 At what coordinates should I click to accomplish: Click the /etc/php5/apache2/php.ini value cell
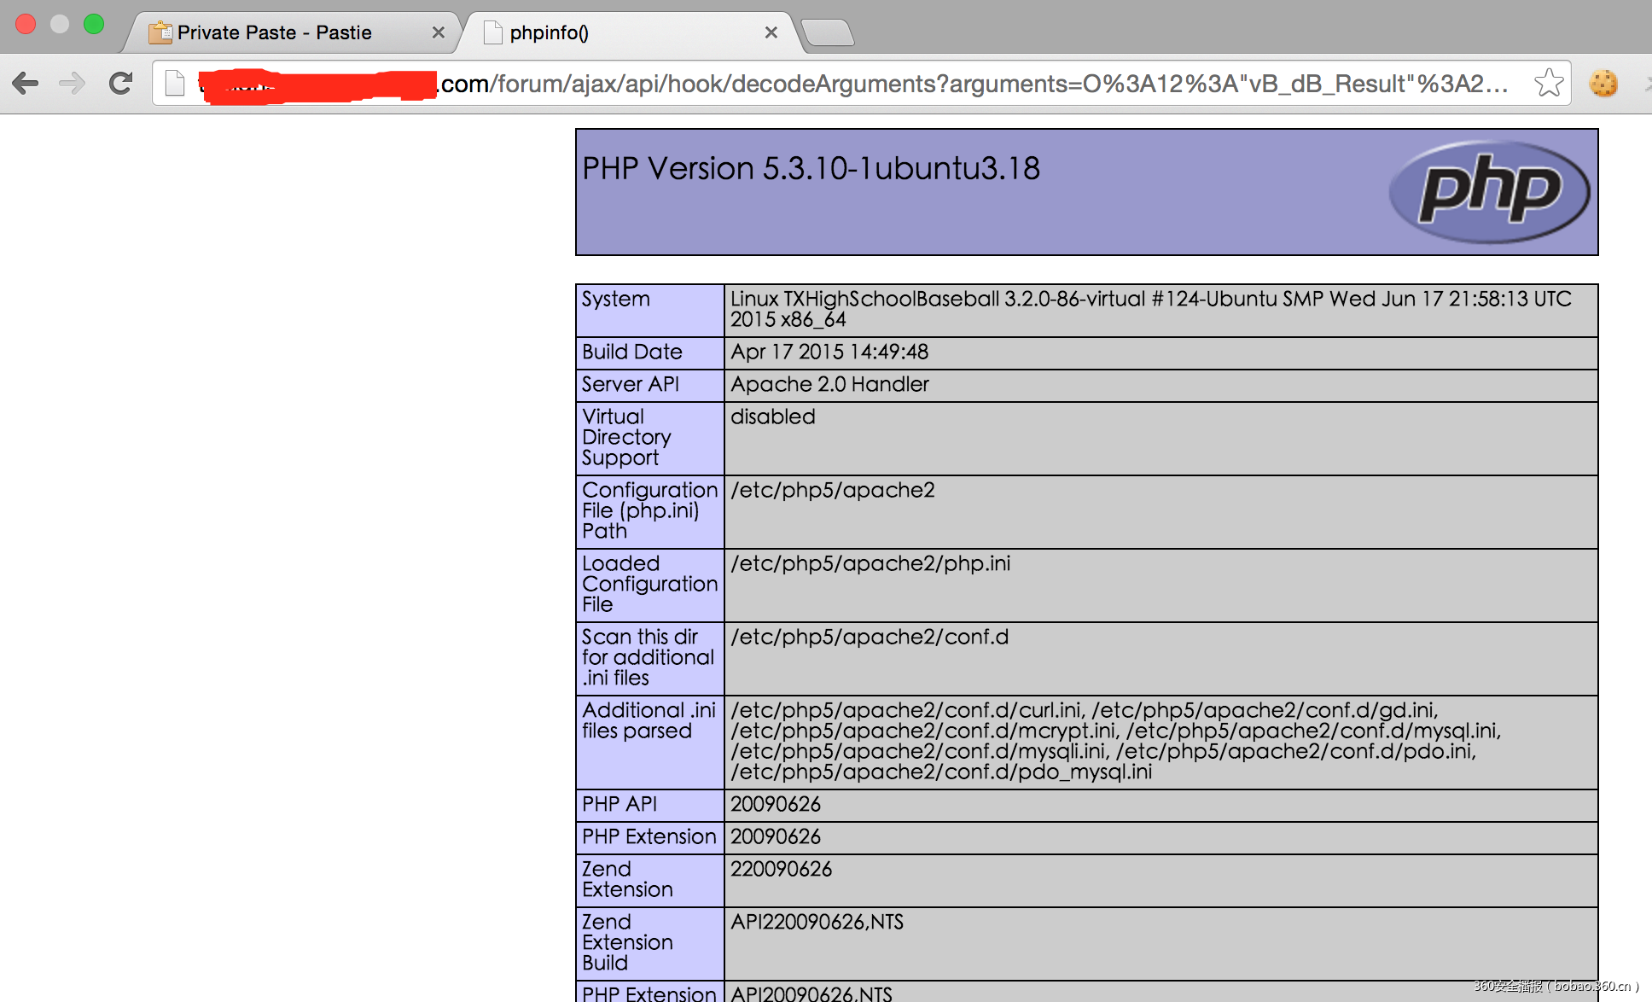point(870,563)
